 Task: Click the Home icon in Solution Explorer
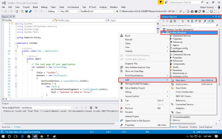(171, 21)
